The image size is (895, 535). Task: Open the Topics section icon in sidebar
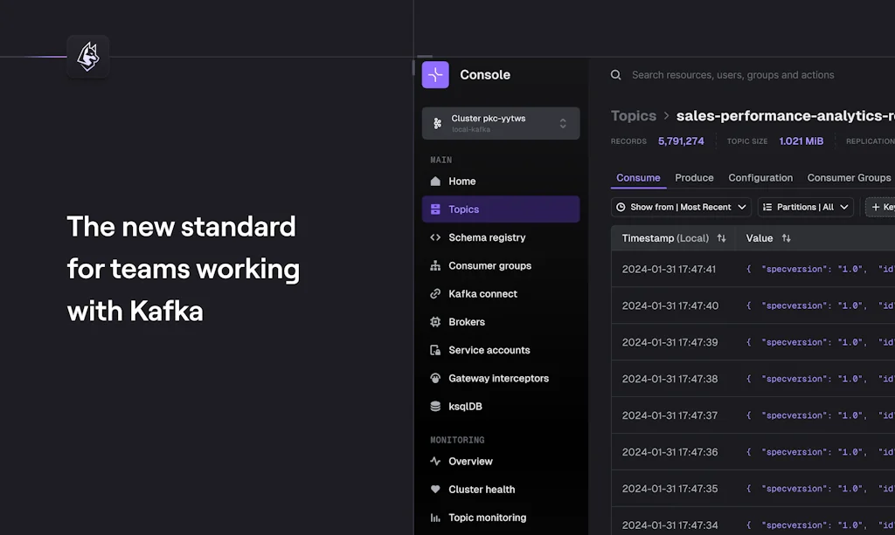435,209
